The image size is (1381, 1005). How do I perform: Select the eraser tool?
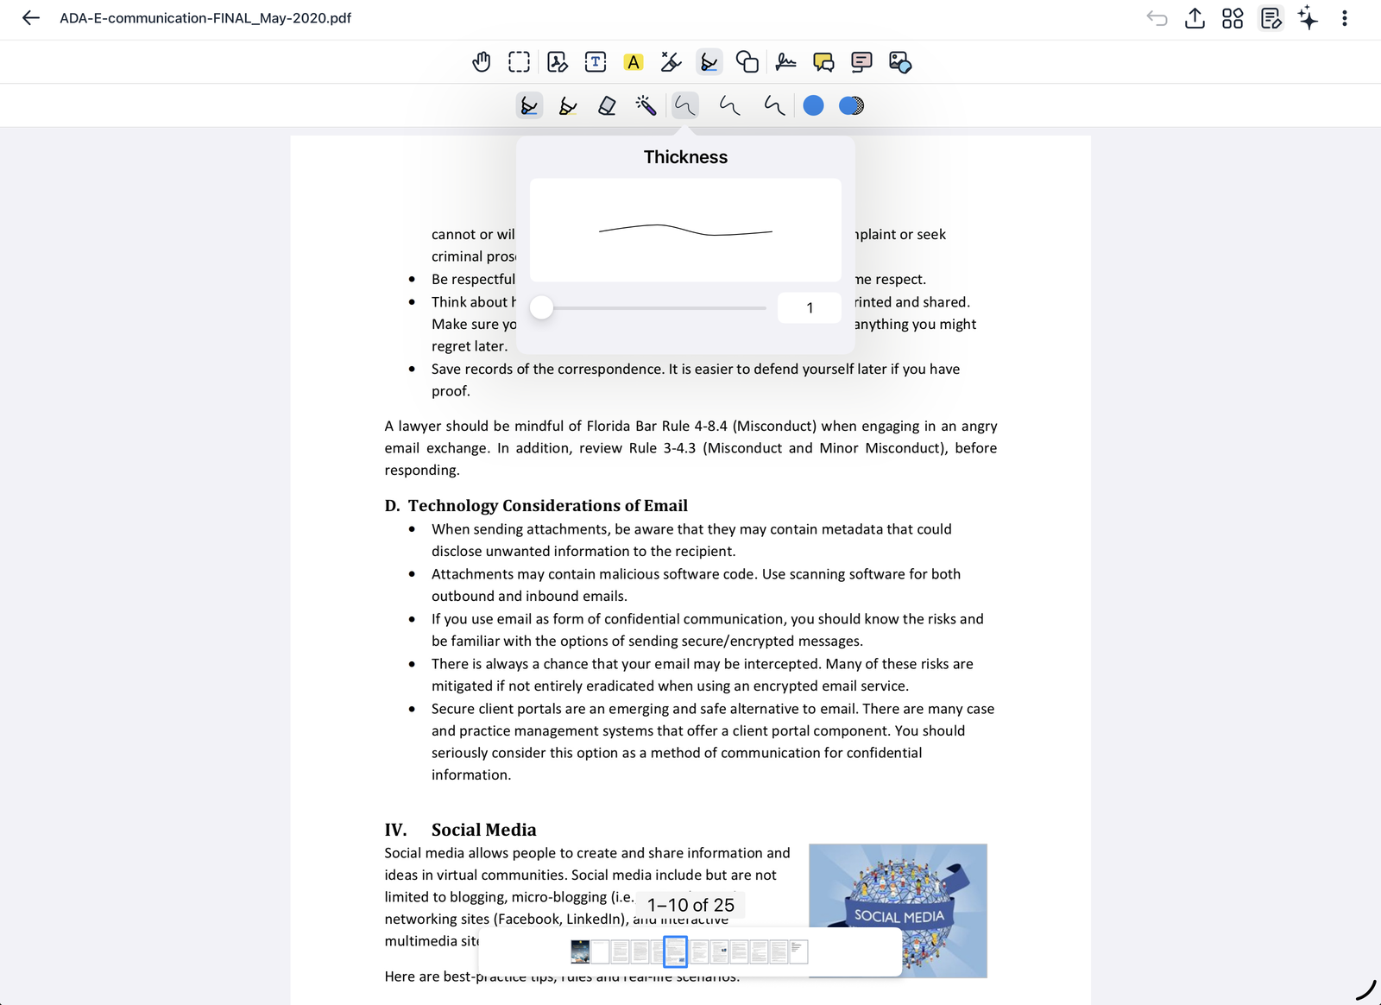[607, 105]
